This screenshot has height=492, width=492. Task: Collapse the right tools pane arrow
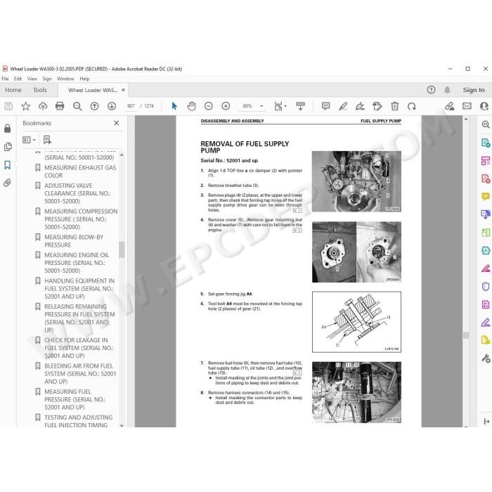pos(486,422)
